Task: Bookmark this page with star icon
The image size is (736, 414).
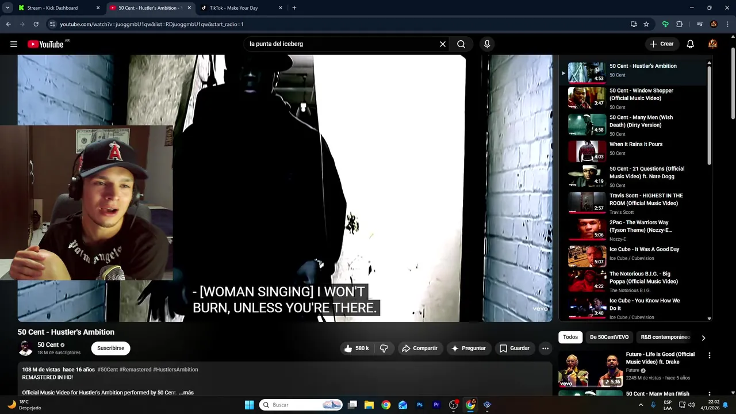Action: pyautogui.click(x=646, y=24)
